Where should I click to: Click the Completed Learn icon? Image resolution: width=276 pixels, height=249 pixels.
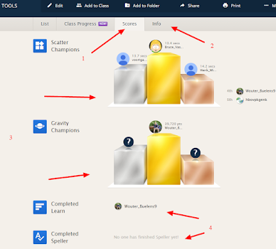pyautogui.click(x=40, y=207)
